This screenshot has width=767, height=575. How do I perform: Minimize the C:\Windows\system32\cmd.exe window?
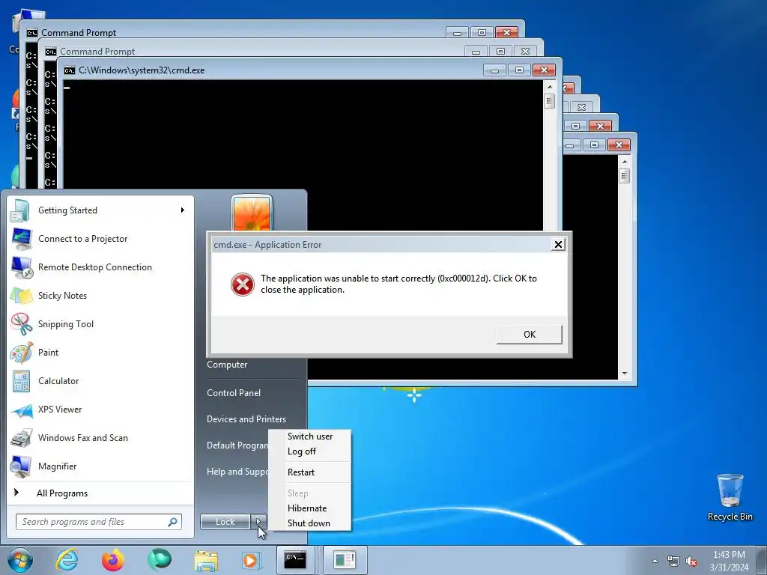pos(494,70)
